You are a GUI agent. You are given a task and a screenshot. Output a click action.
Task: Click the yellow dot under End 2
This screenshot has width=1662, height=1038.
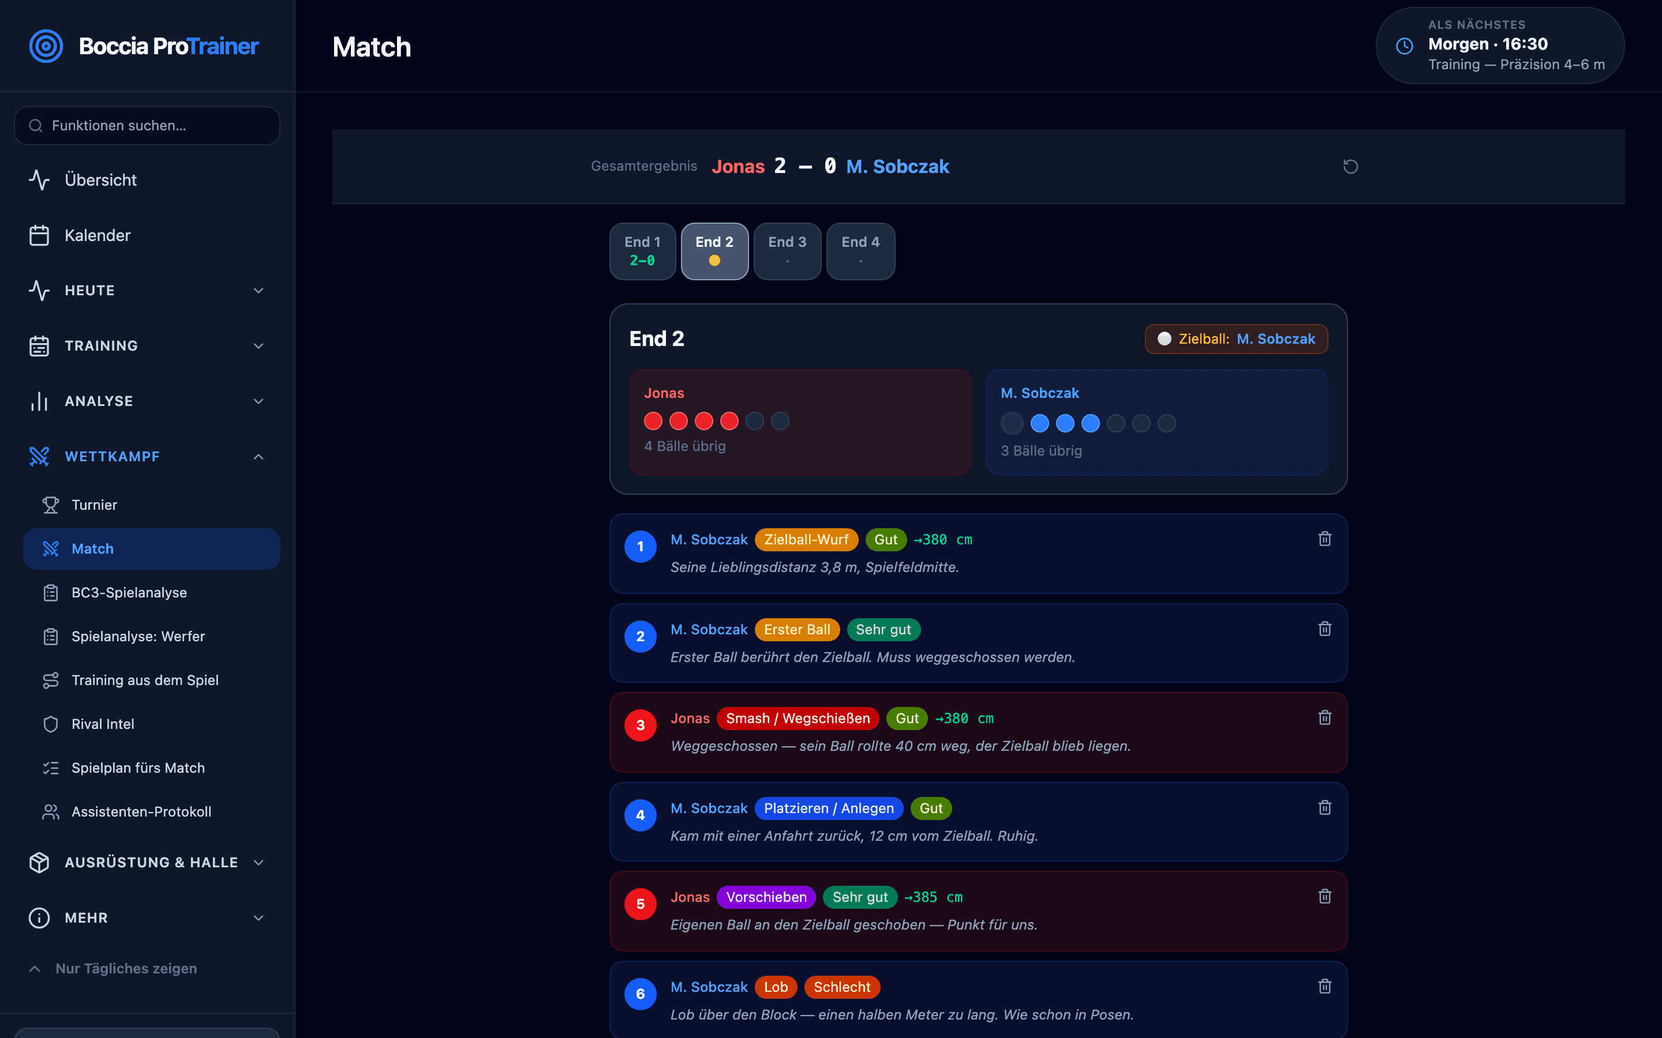pyautogui.click(x=714, y=261)
